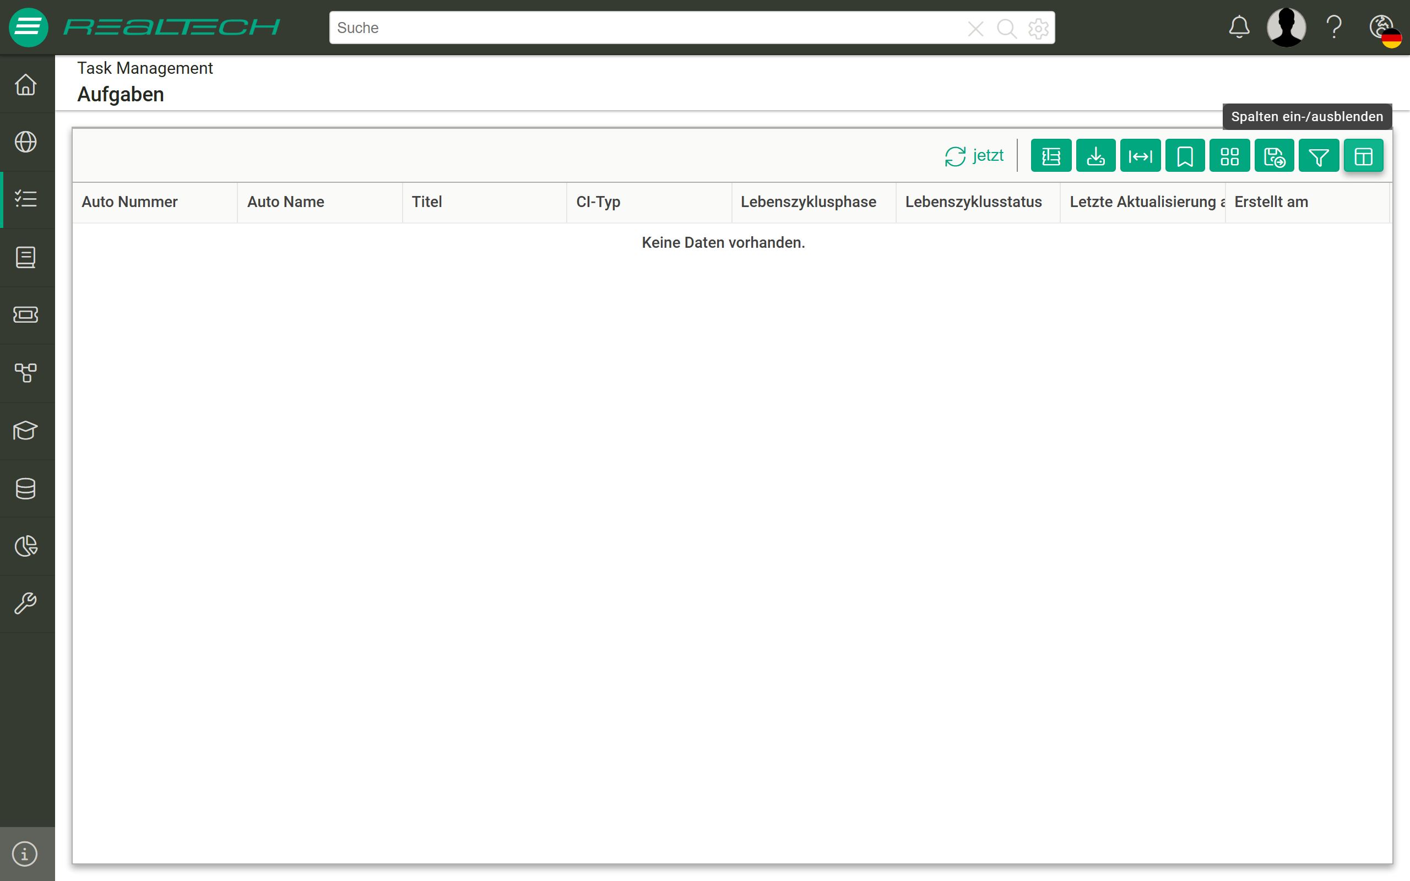
Task: Sort by the Lebenszyklusstatus column header
Action: [978, 202]
